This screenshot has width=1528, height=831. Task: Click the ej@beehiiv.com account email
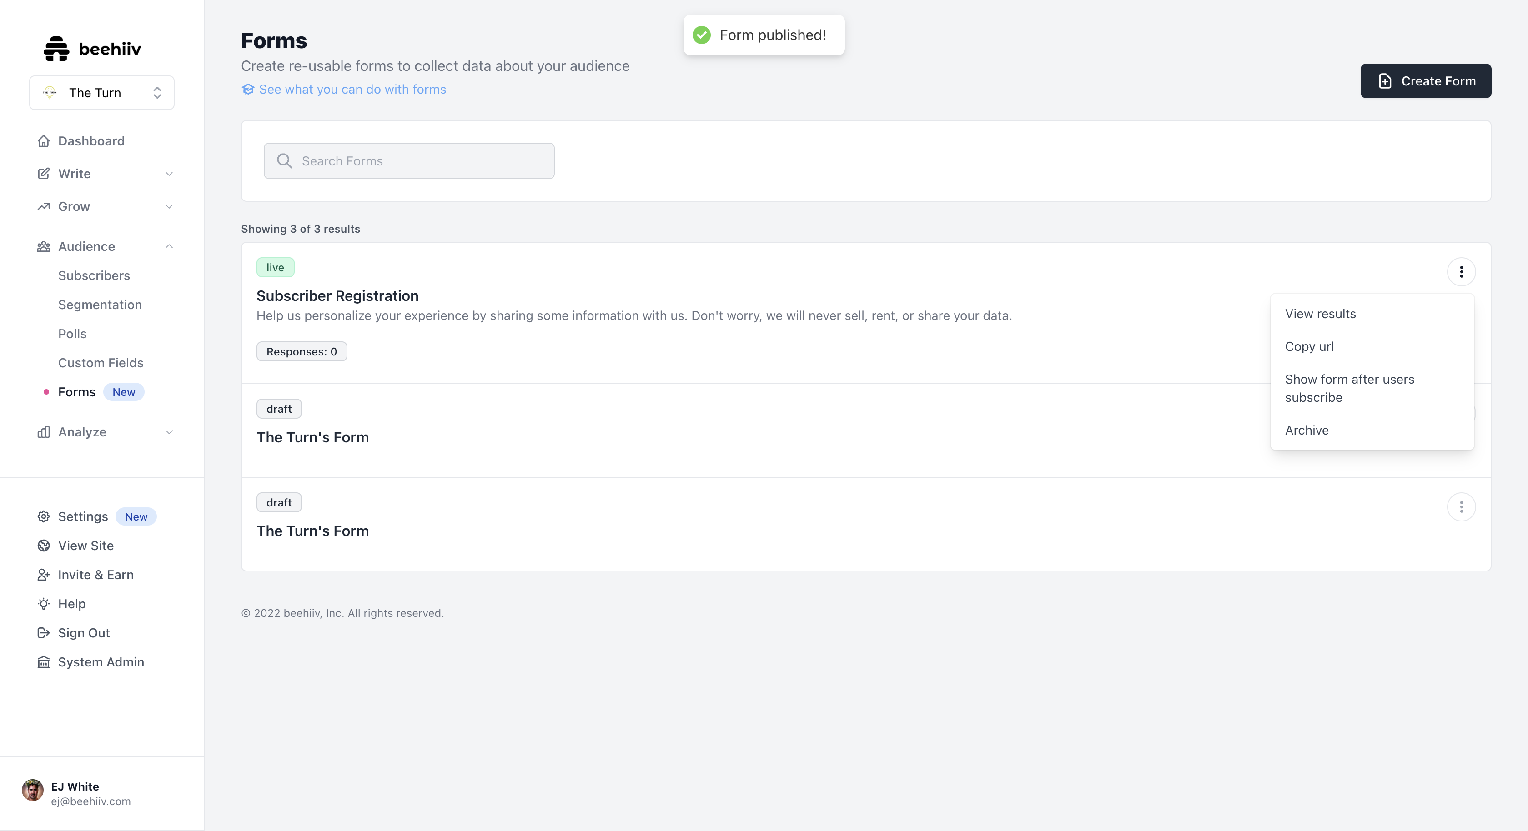91,801
